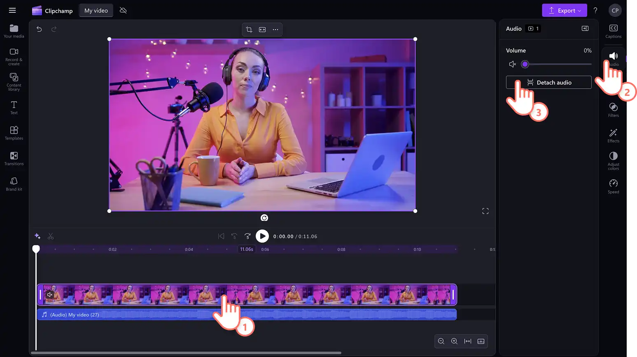Open the Export dropdown
Screen dimensions: 637x357
[565, 11]
